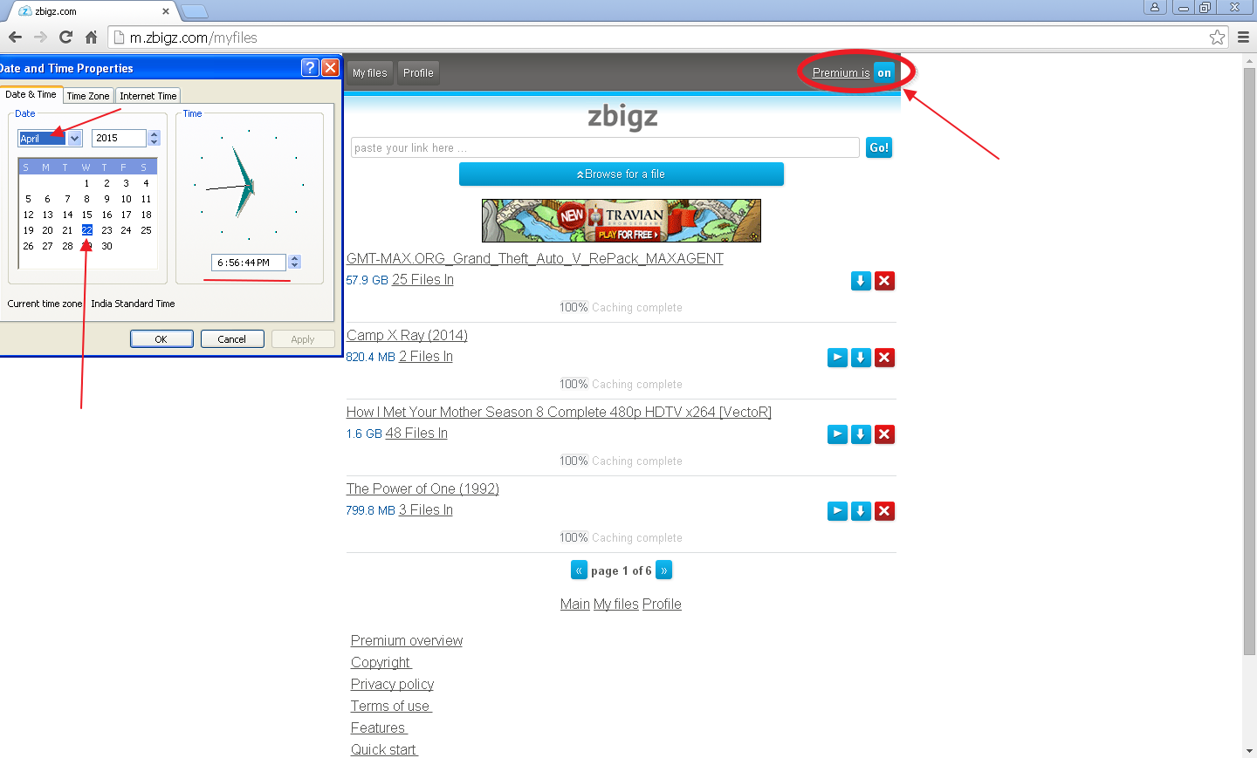Open the Profile tab
The width and height of the screenshot is (1257, 758).
pyautogui.click(x=418, y=73)
